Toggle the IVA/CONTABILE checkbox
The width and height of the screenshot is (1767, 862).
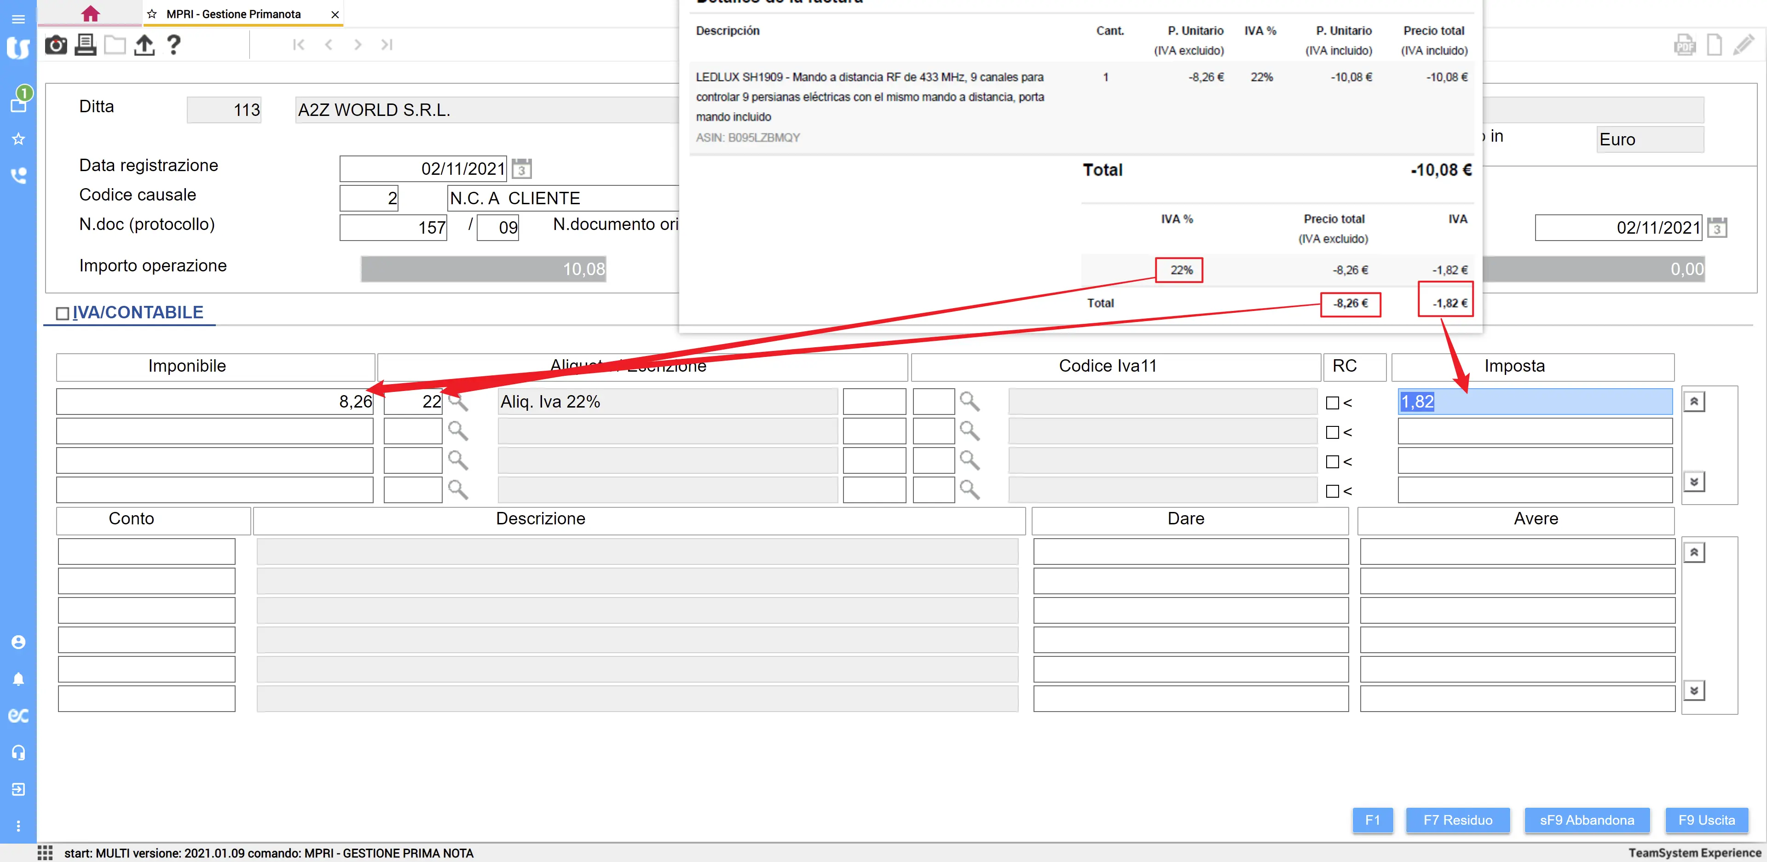tap(63, 313)
